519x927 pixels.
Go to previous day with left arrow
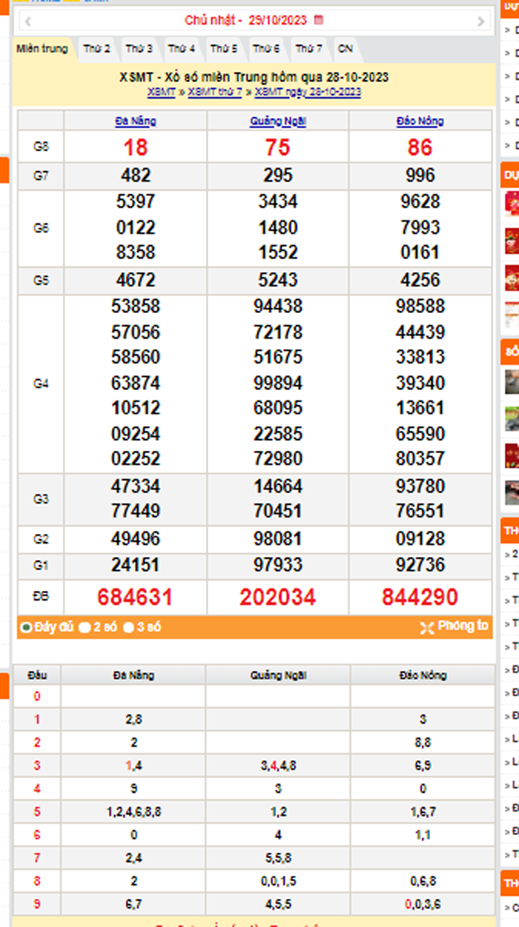point(27,21)
